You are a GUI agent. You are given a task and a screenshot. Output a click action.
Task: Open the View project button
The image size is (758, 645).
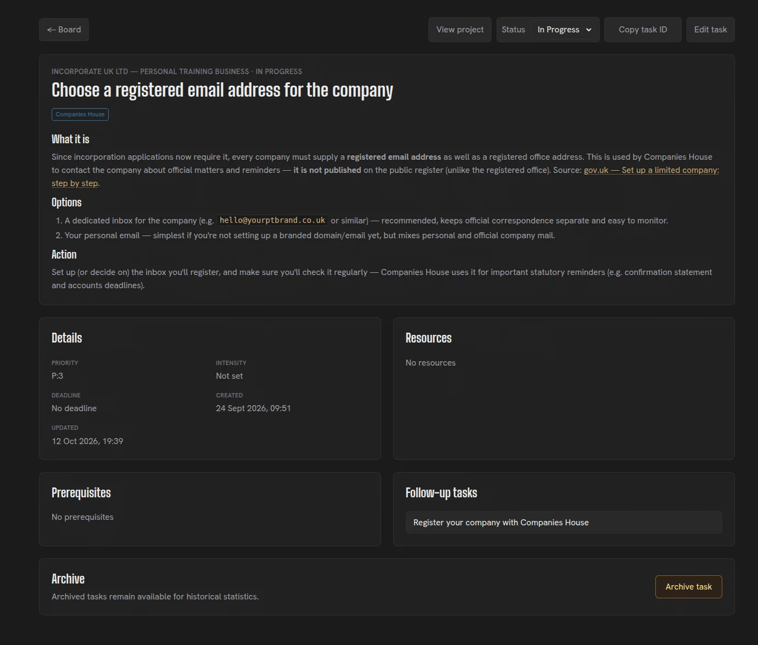(460, 30)
